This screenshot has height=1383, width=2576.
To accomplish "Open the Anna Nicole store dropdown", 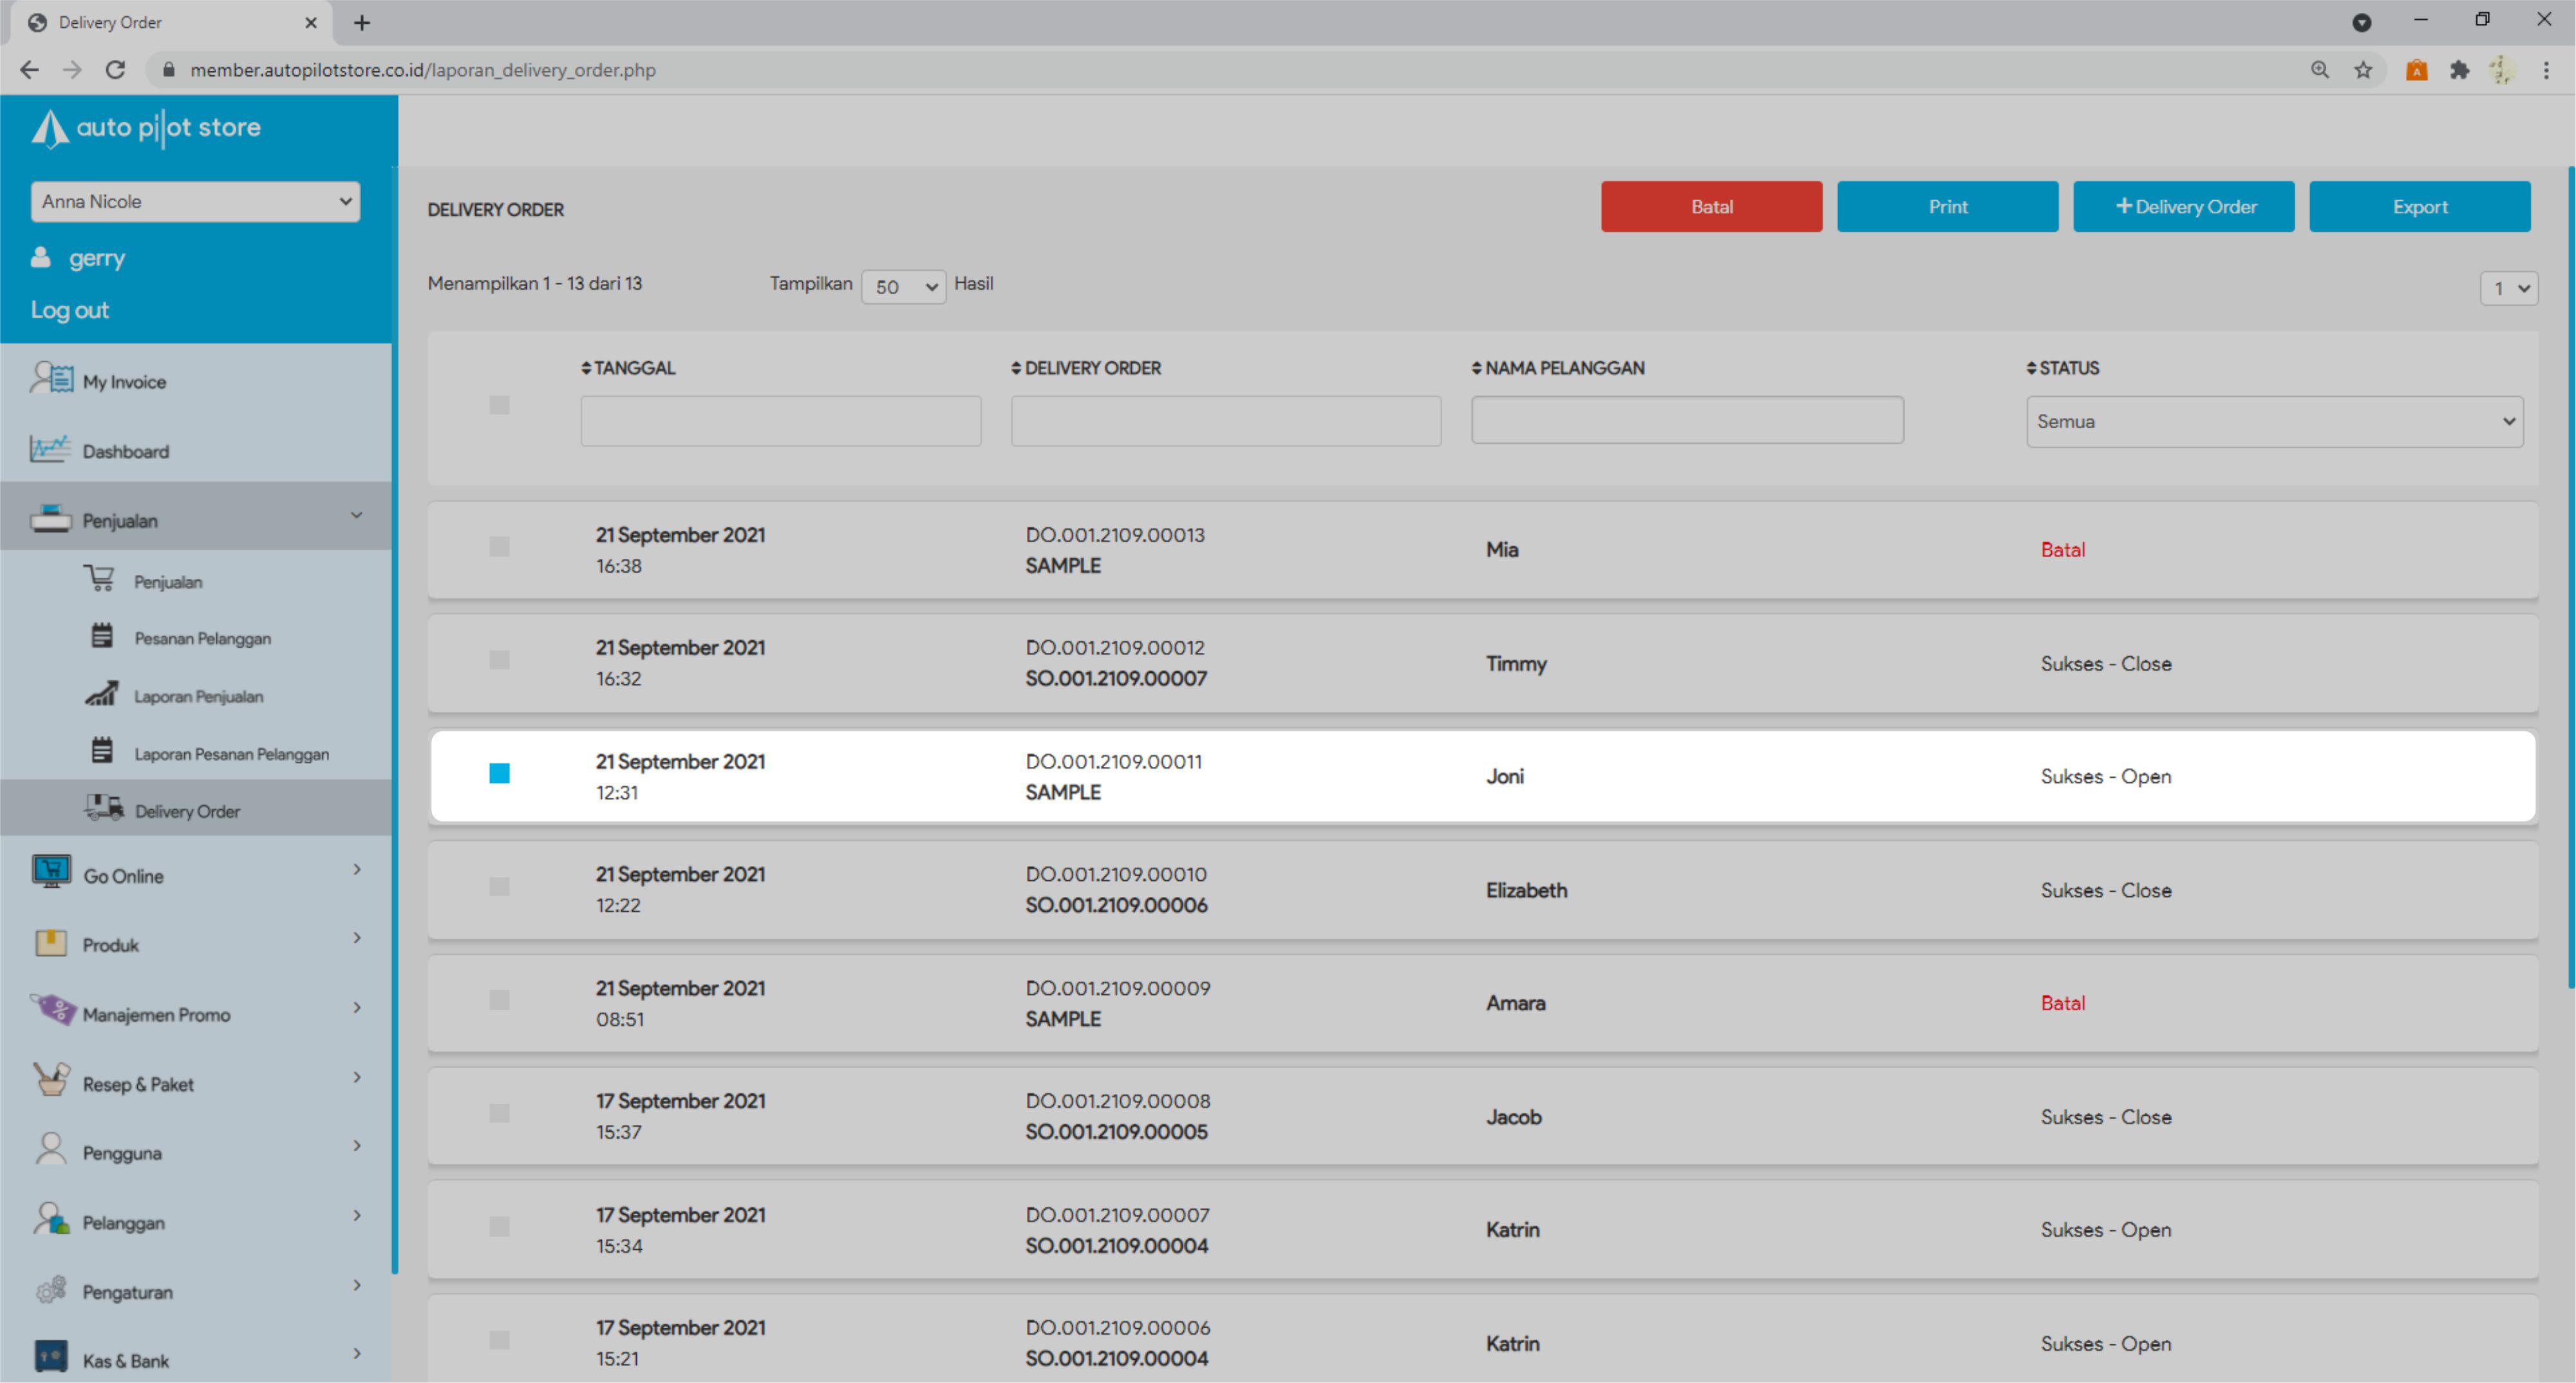I will pos(195,202).
